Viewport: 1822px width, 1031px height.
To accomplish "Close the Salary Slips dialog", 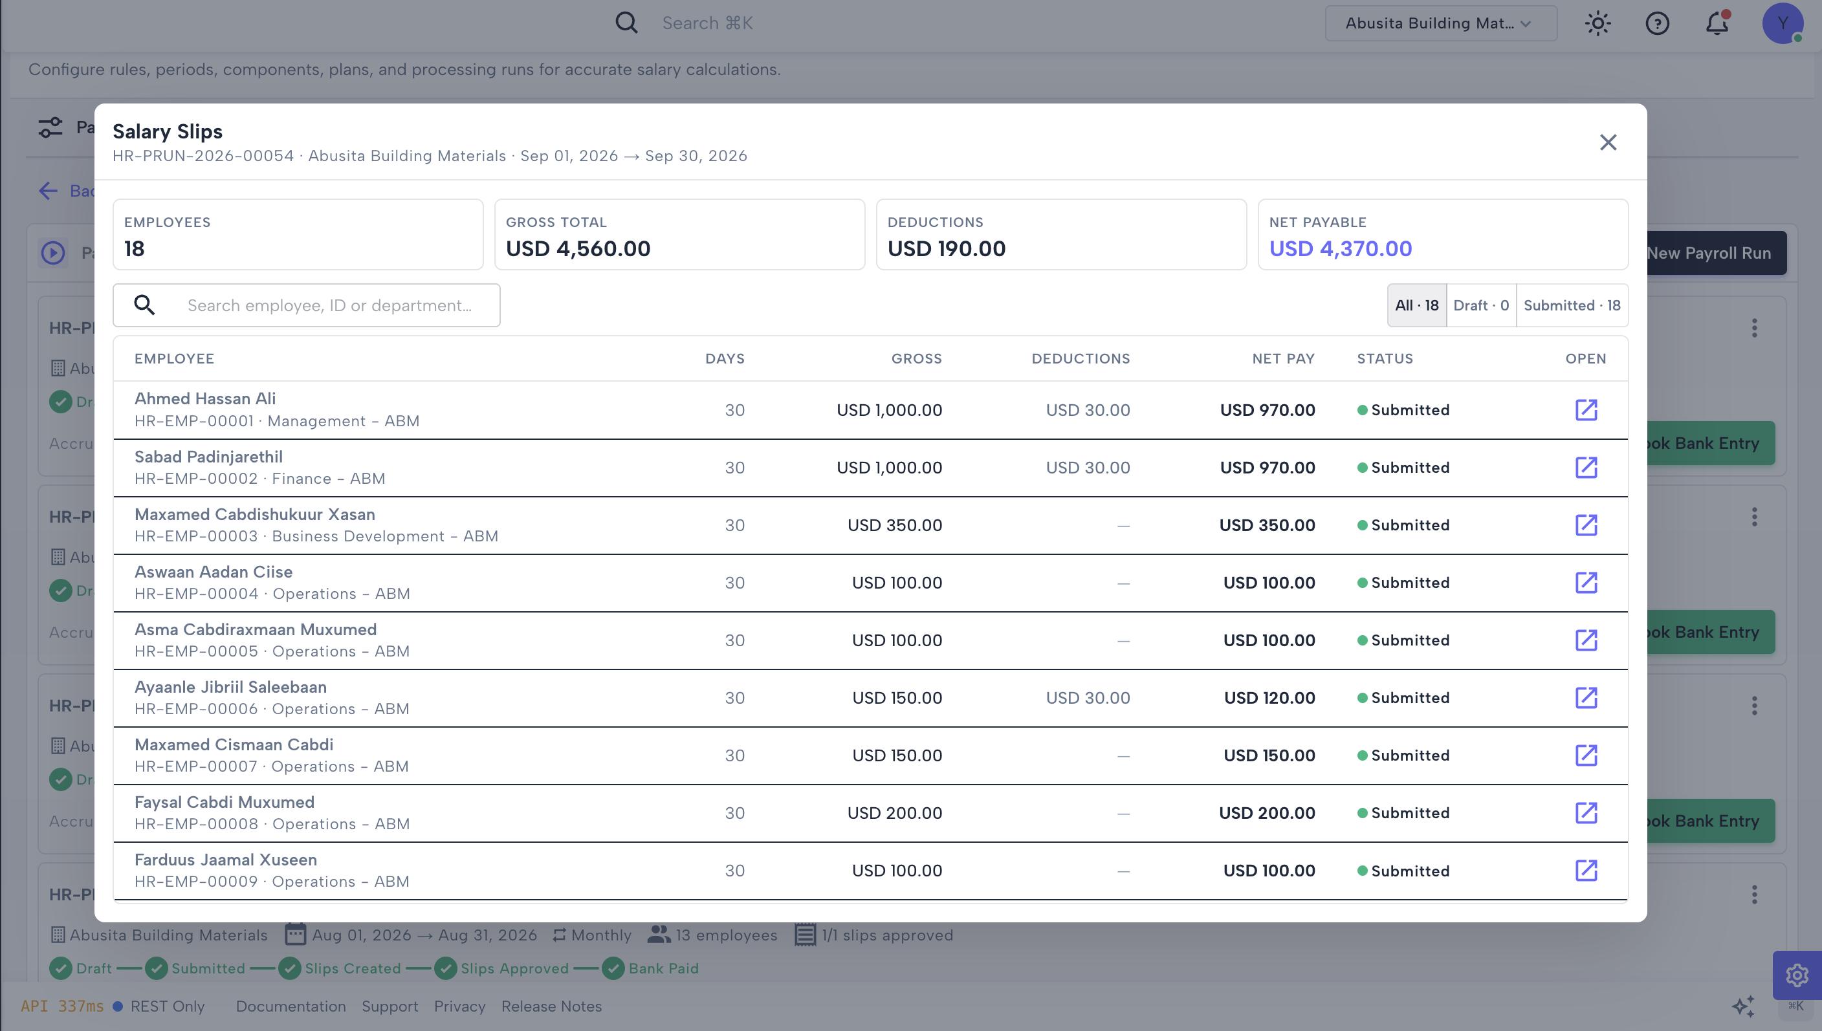I will (x=1607, y=142).
